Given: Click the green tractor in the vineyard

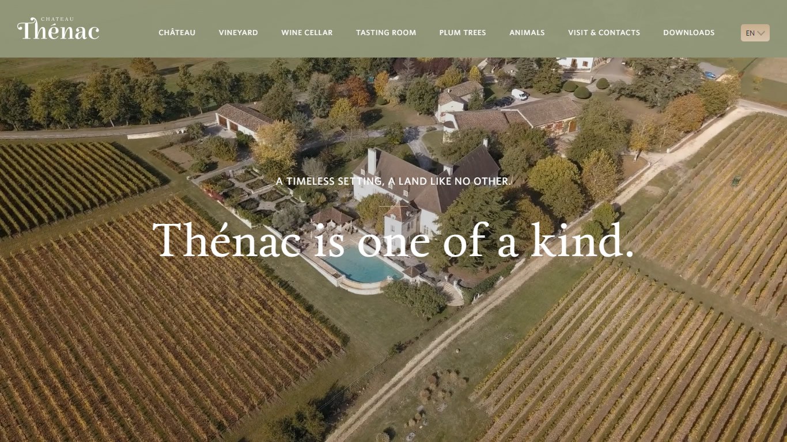Looking at the screenshot, I should (x=736, y=181).
